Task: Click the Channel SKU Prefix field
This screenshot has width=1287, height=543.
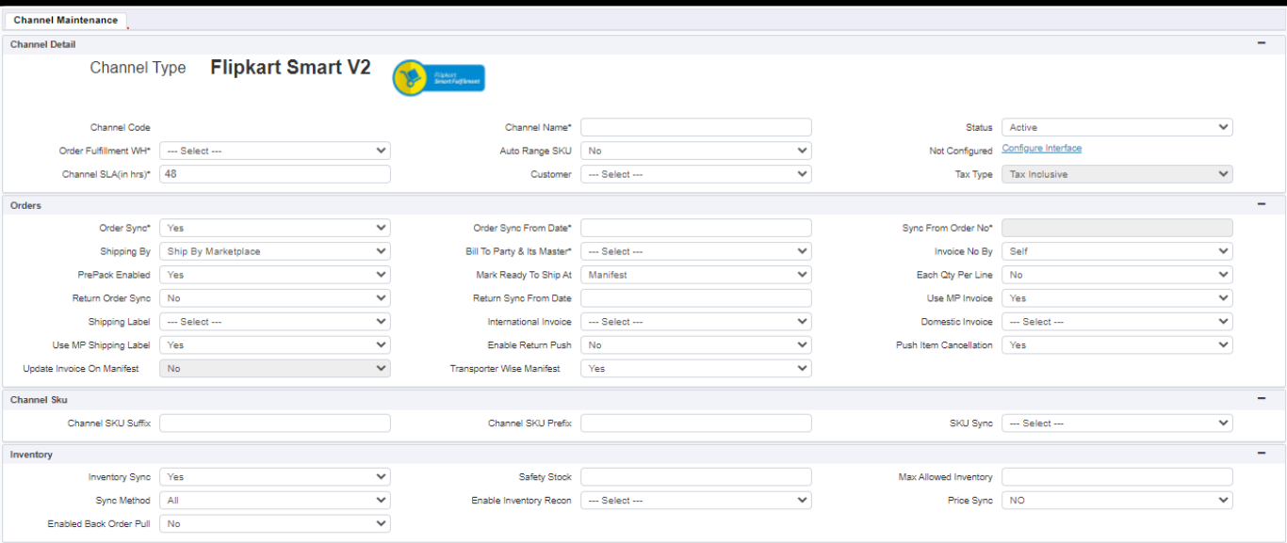Action: coord(695,423)
